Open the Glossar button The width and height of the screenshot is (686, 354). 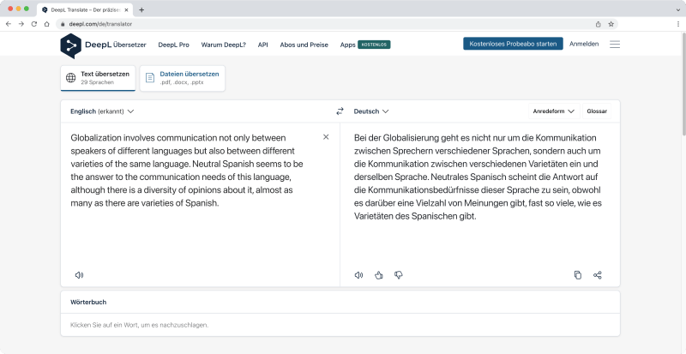pyautogui.click(x=597, y=111)
